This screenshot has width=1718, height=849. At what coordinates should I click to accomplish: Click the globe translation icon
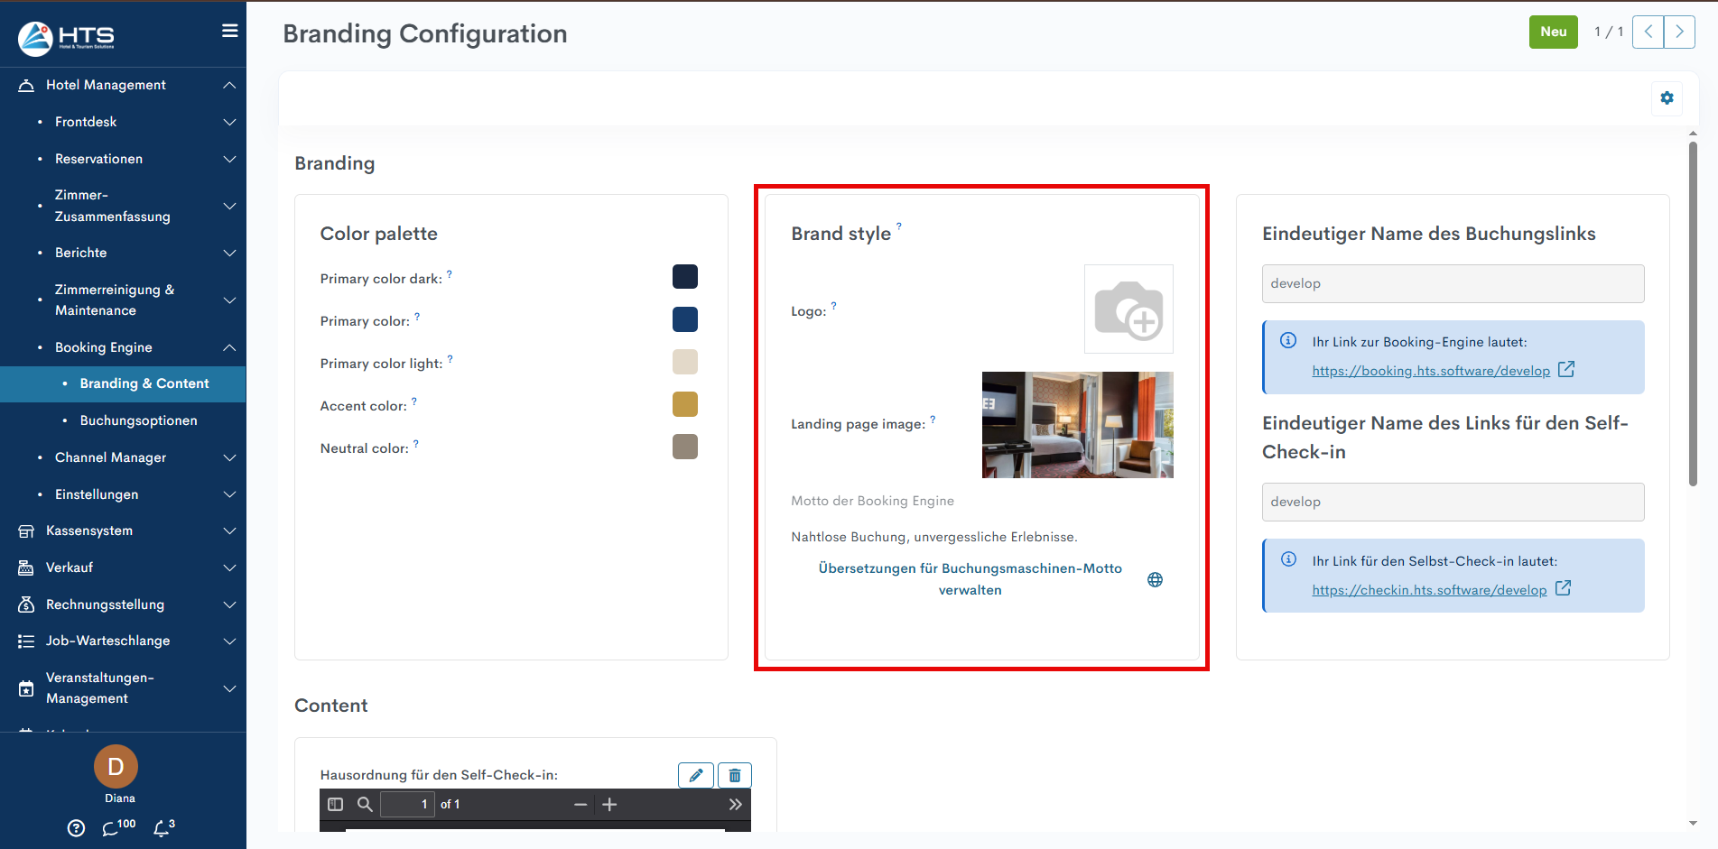coord(1155,580)
